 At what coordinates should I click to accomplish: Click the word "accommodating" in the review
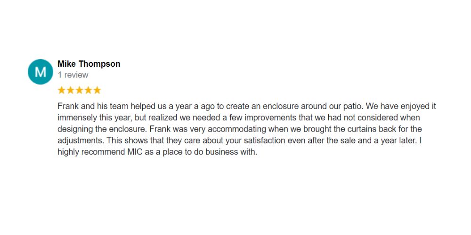tap(237, 129)
